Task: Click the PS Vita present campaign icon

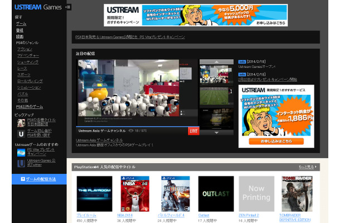Action: click(x=21, y=153)
